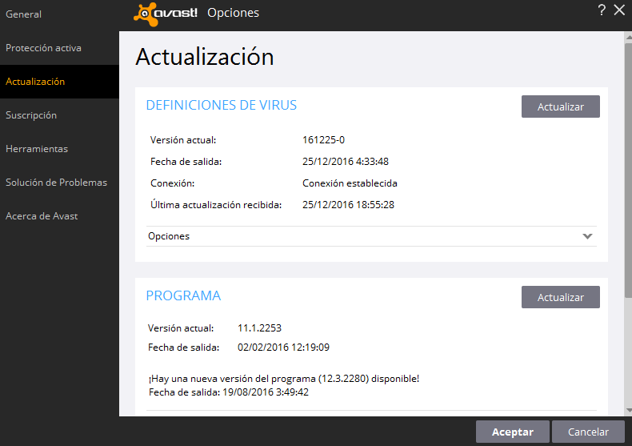
Task: Click the Última actualización recibida label
Action: coord(216,205)
